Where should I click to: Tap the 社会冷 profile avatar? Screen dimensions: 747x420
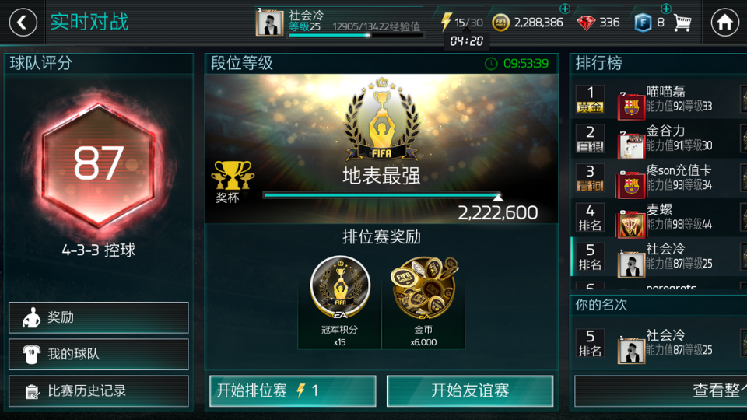pos(270,22)
